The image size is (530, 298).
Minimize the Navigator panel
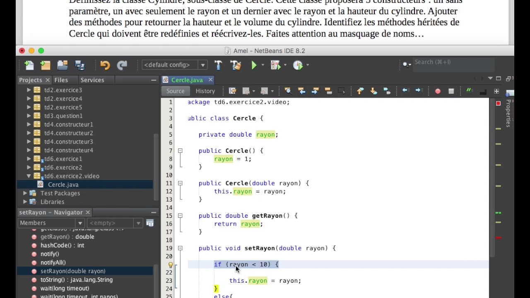[x=153, y=212]
